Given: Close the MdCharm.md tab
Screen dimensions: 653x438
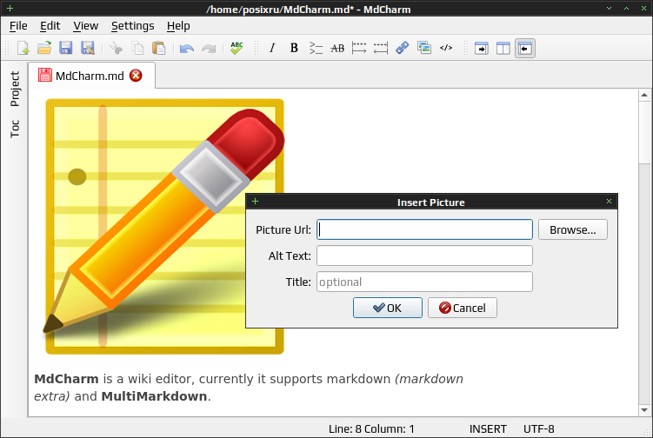Looking at the screenshot, I should pos(136,76).
